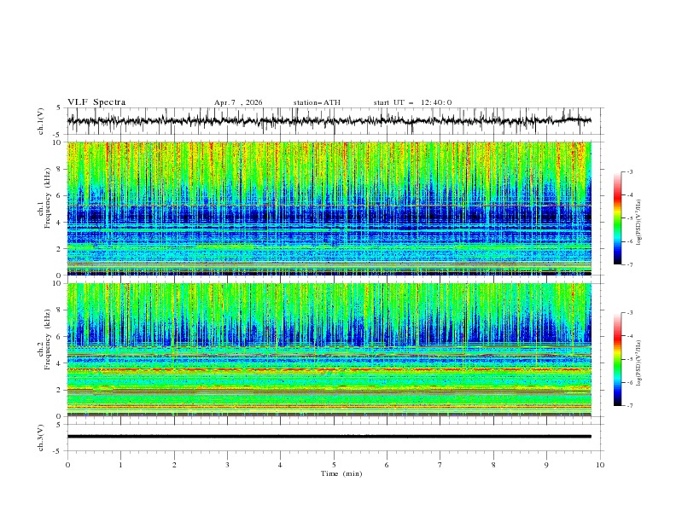The width and height of the screenshot is (676, 522).
Task: Click the time axis tick label "7"
Action: 440,465
